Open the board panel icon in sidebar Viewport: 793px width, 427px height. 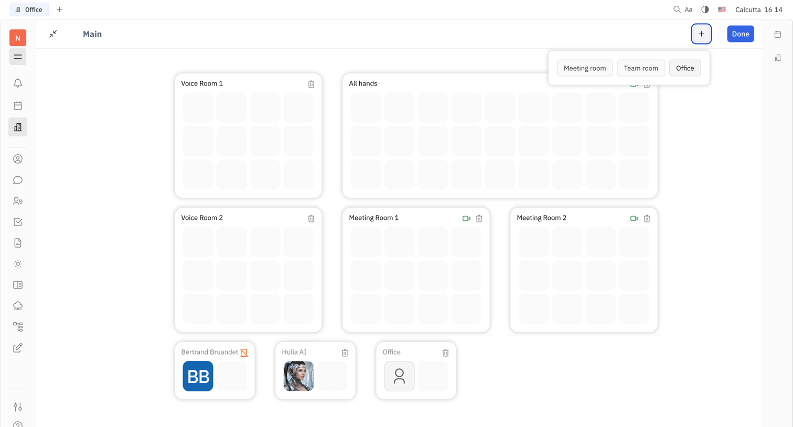(x=18, y=285)
